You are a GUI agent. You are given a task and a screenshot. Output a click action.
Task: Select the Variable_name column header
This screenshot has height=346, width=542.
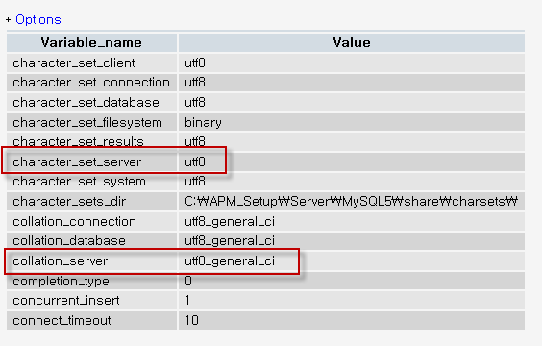pos(91,43)
